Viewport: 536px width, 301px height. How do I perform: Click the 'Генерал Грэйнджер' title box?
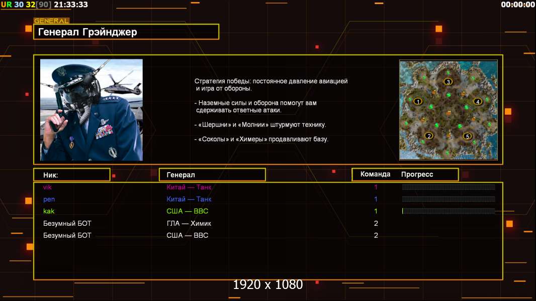[x=126, y=32]
